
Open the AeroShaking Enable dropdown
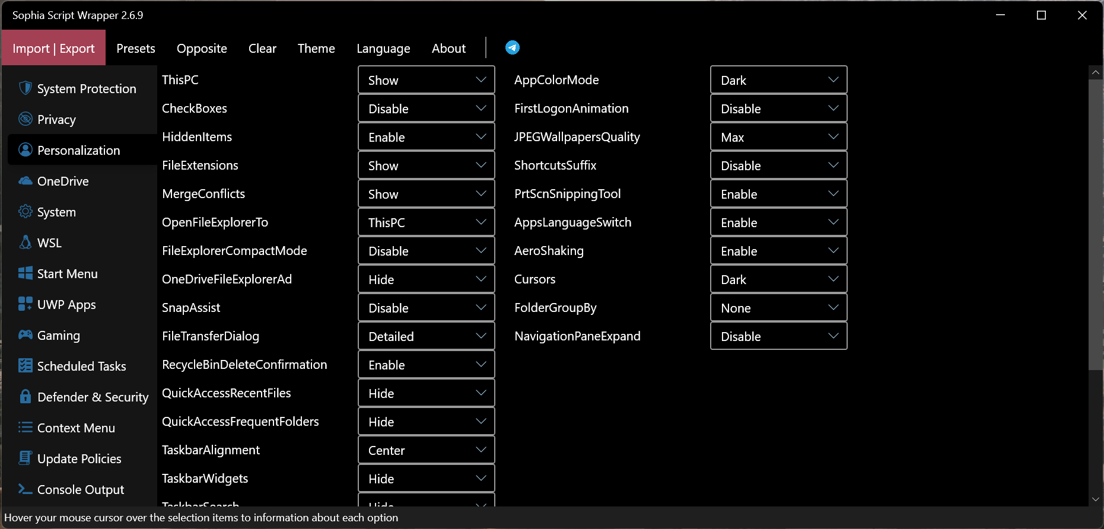[x=779, y=250]
